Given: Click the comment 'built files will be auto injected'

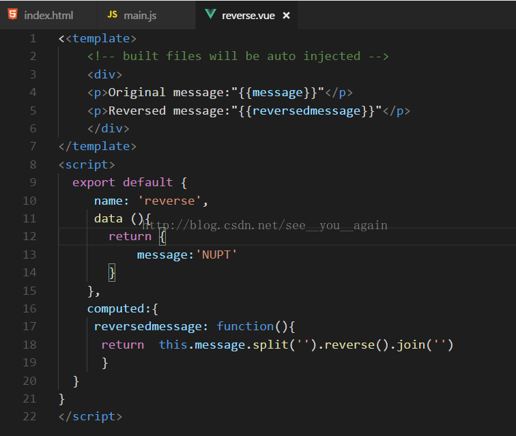Looking at the screenshot, I should [238, 56].
